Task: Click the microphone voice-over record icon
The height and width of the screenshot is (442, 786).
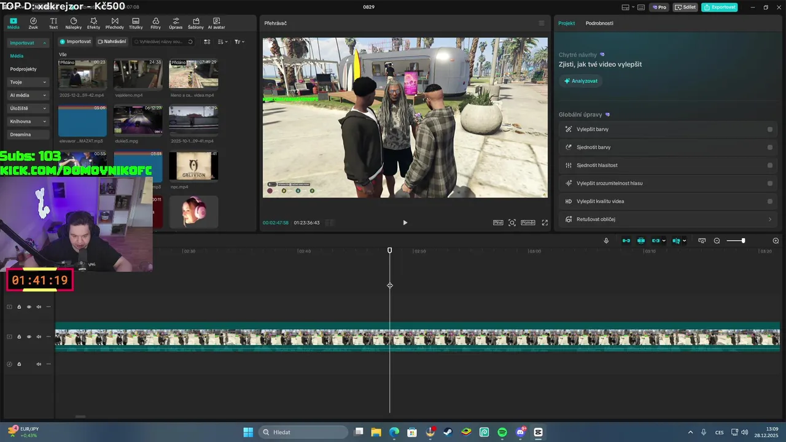Action: [x=606, y=241]
